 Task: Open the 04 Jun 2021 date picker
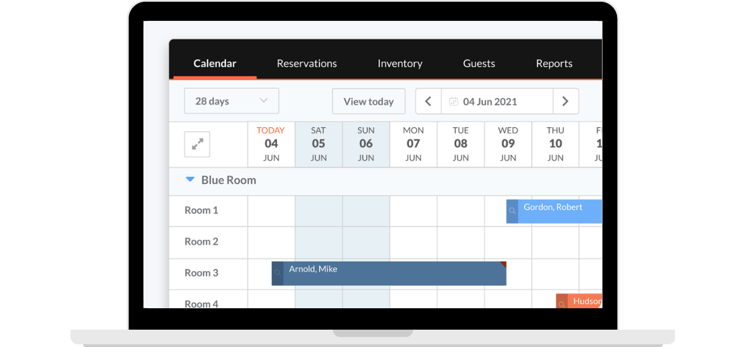(496, 102)
